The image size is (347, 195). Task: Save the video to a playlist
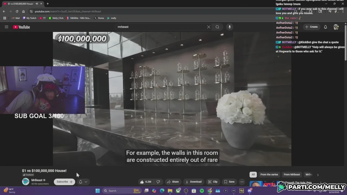point(229,182)
